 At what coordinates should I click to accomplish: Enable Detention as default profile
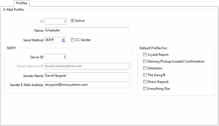coord(145,68)
